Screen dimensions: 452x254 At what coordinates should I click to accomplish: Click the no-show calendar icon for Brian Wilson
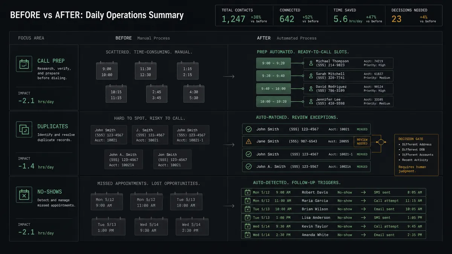click(247, 209)
